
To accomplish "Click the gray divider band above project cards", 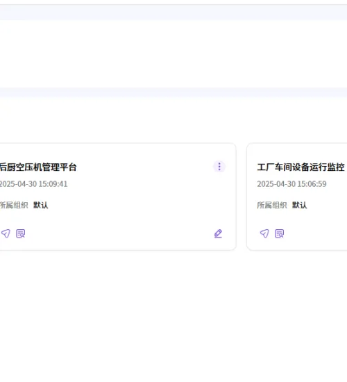I will tap(173, 92).
